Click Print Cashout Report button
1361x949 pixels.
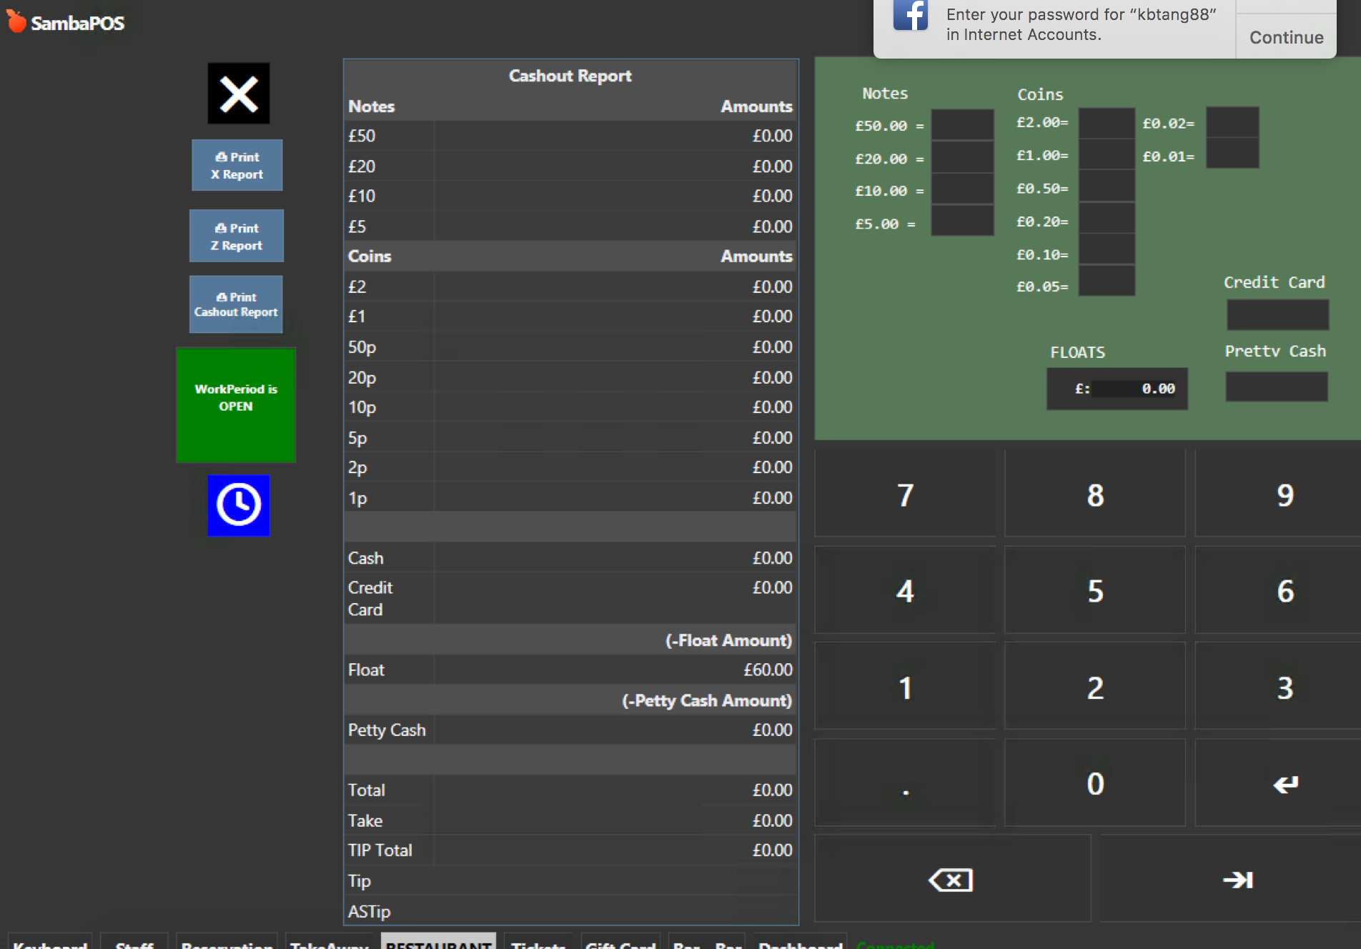[236, 304]
